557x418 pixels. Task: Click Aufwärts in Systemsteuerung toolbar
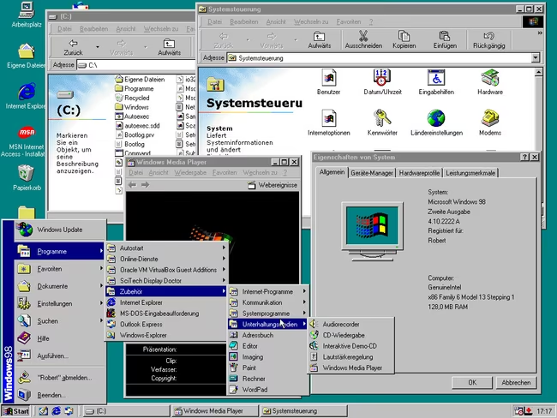click(x=320, y=39)
